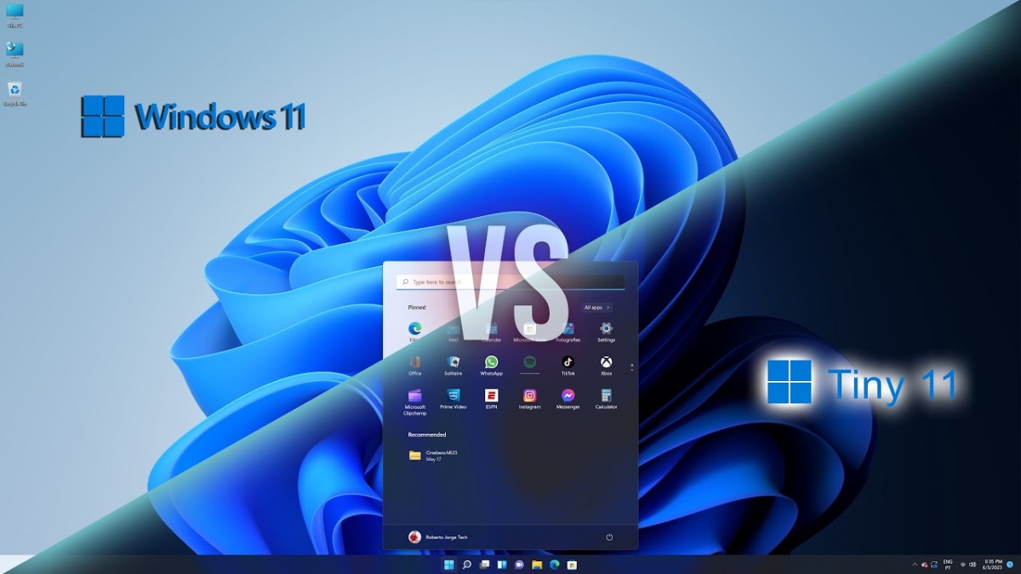Click the Type here to search box
This screenshot has width=1021, height=574.
point(510,281)
